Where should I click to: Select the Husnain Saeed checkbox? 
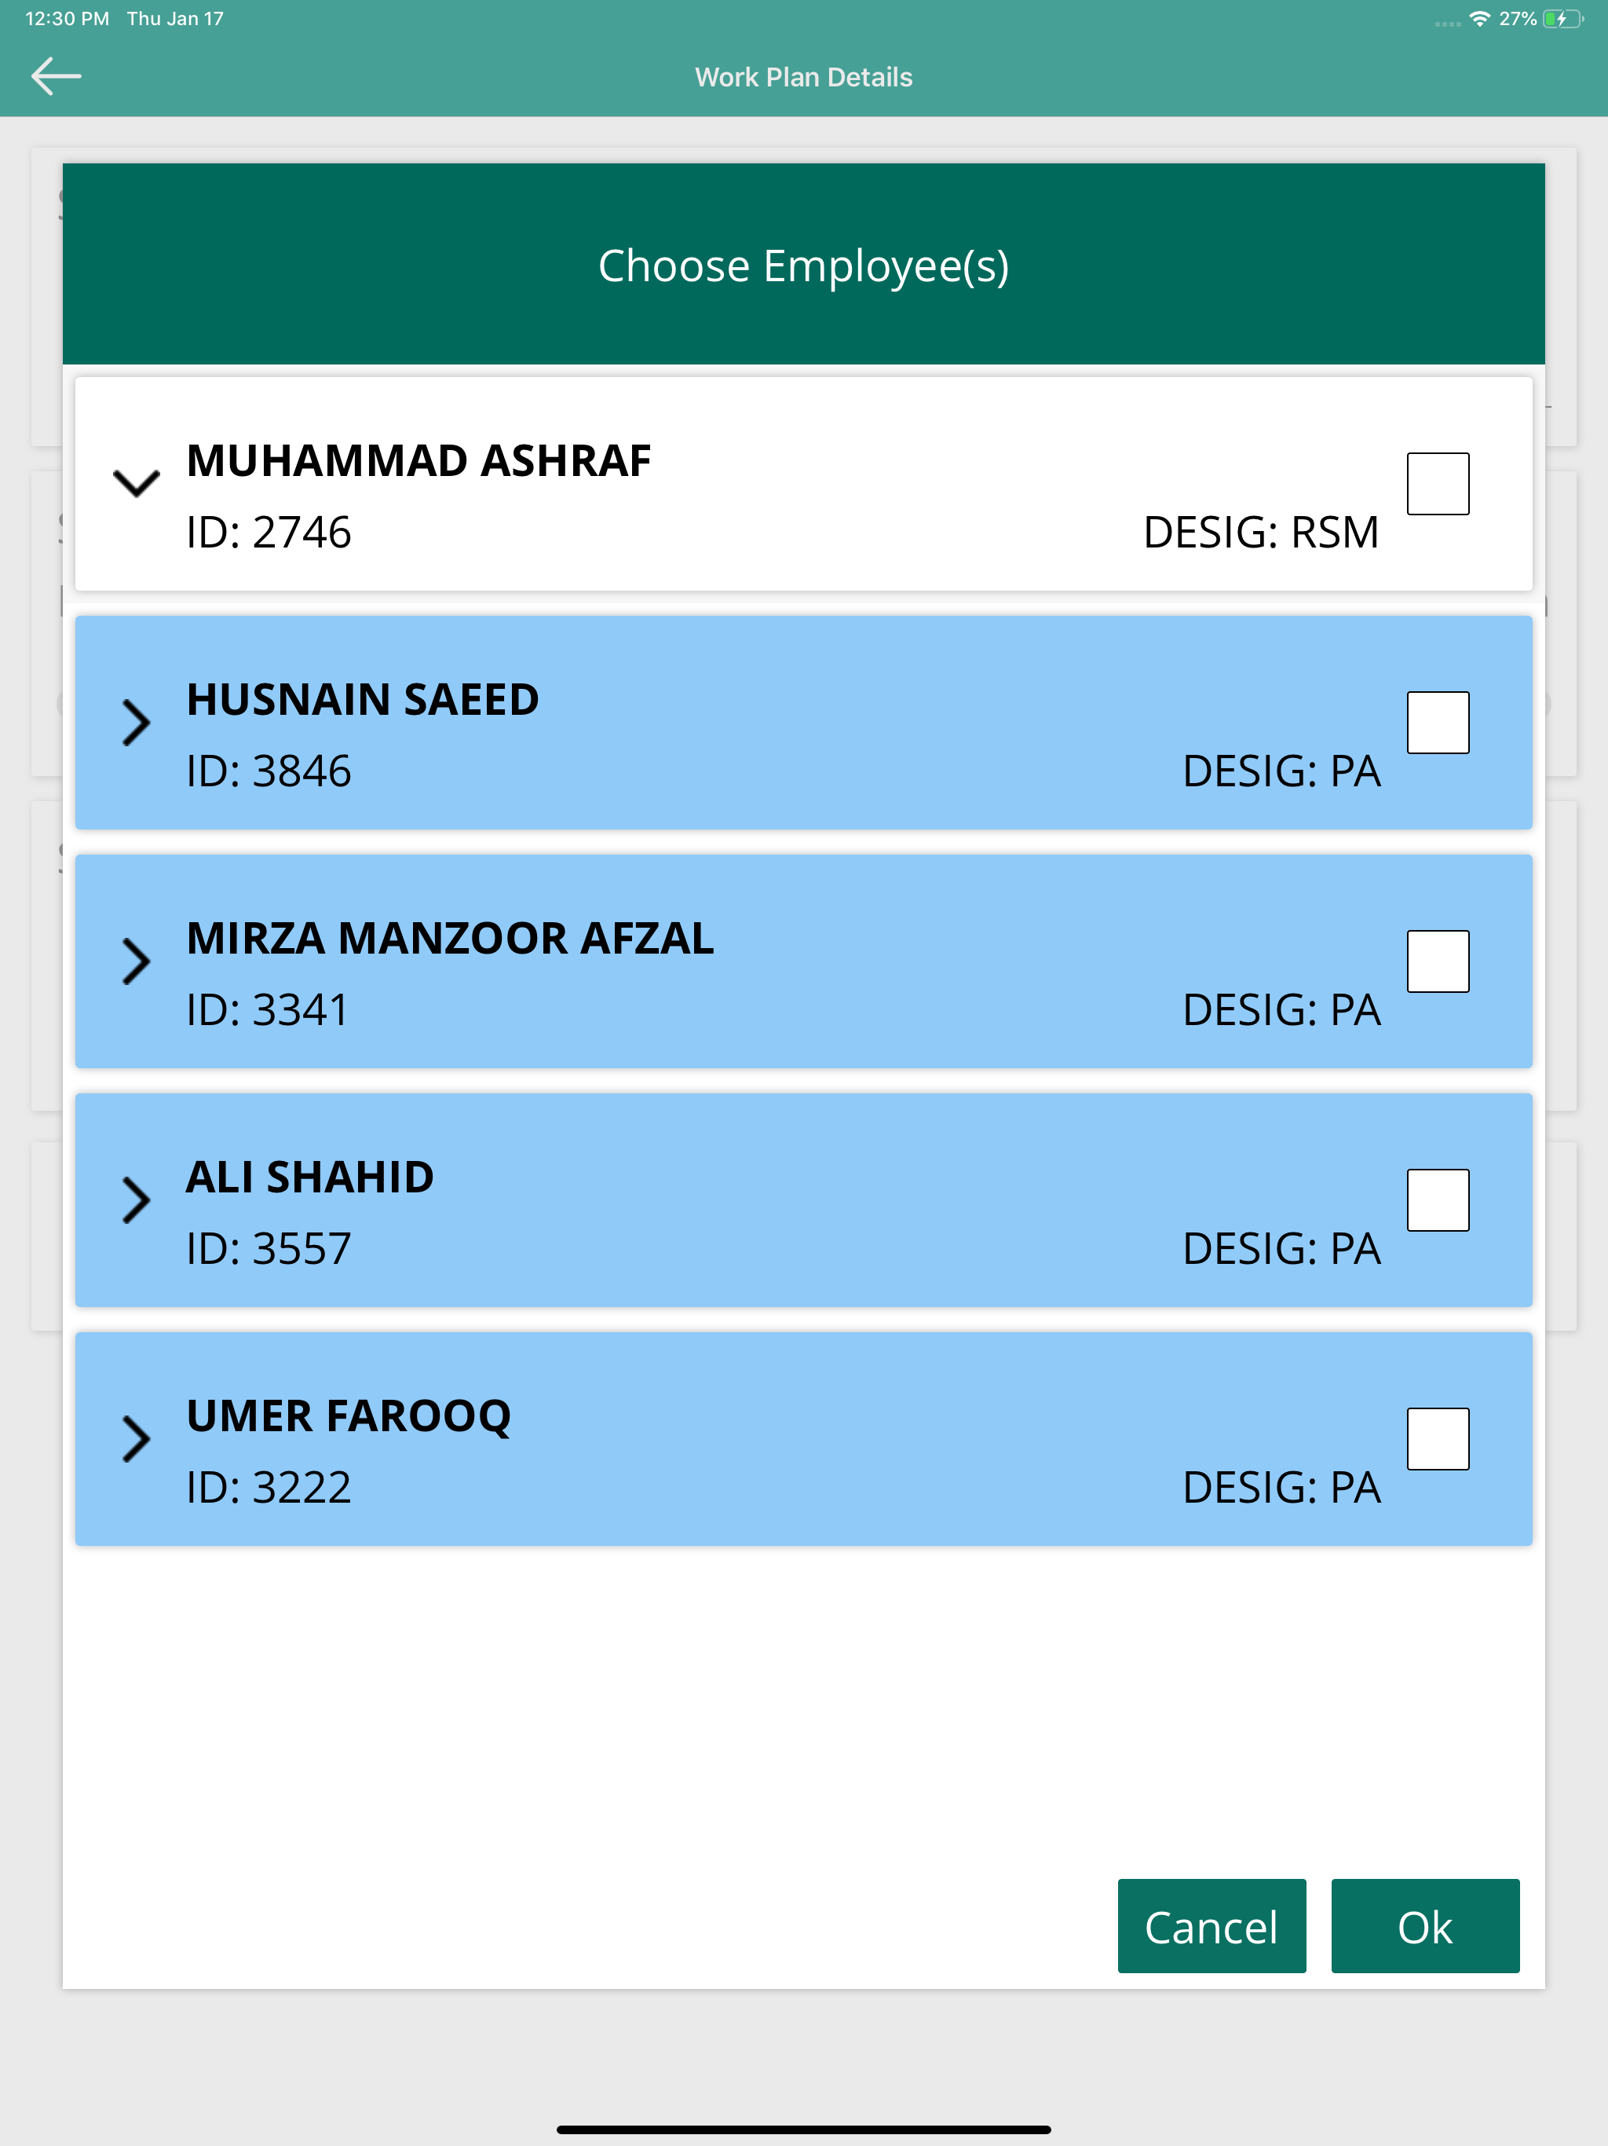pyautogui.click(x=1438, y=722)
